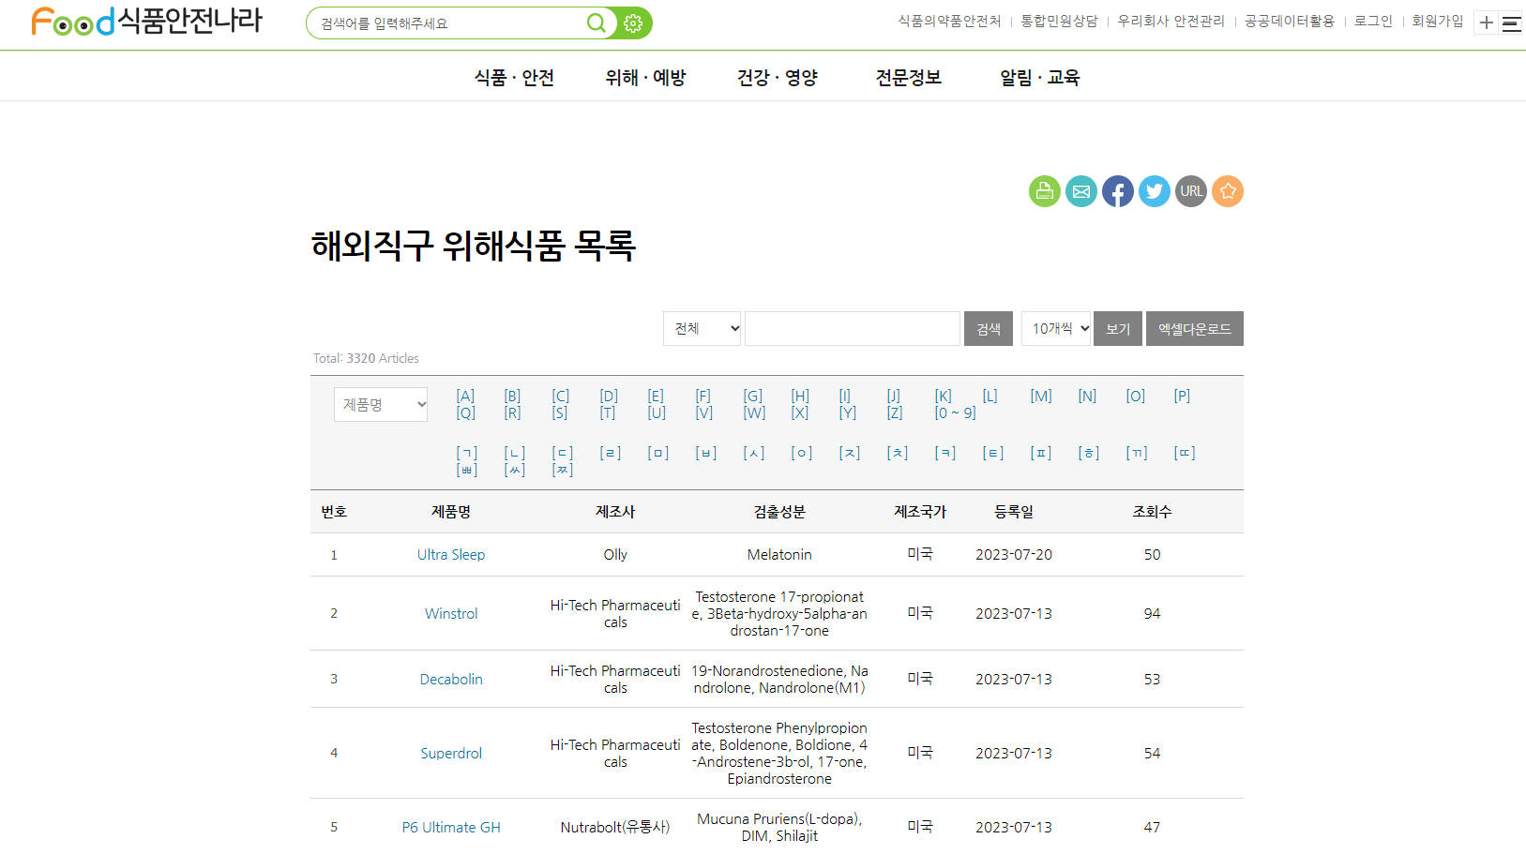This screenshot has height=854, width=1526.
Task: Click the 등록일 column header
Action: (x=1014, y=511)
